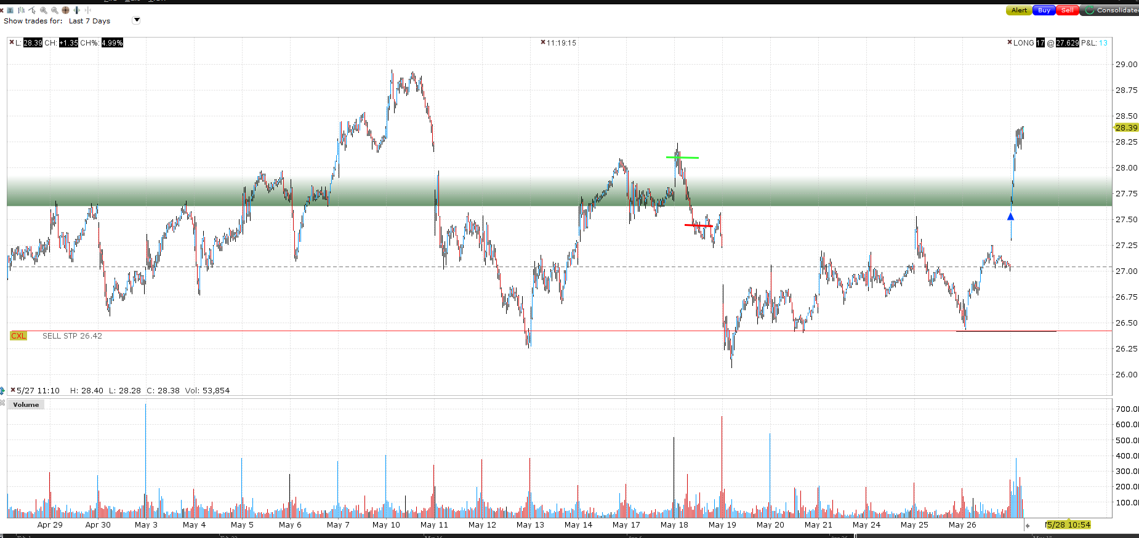The height and width of the screenshot is (538, 1139).
Task: Click the Vol: 53,854 readout
Action: point(207,390)
